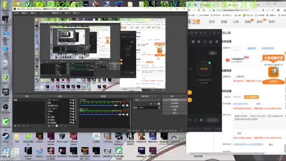The height and width of the screenshot is (161, 286).
Task: Open the 收藏 bookmarks dropdown arrow
Action: pyautogui.click(x=196, y=15)
